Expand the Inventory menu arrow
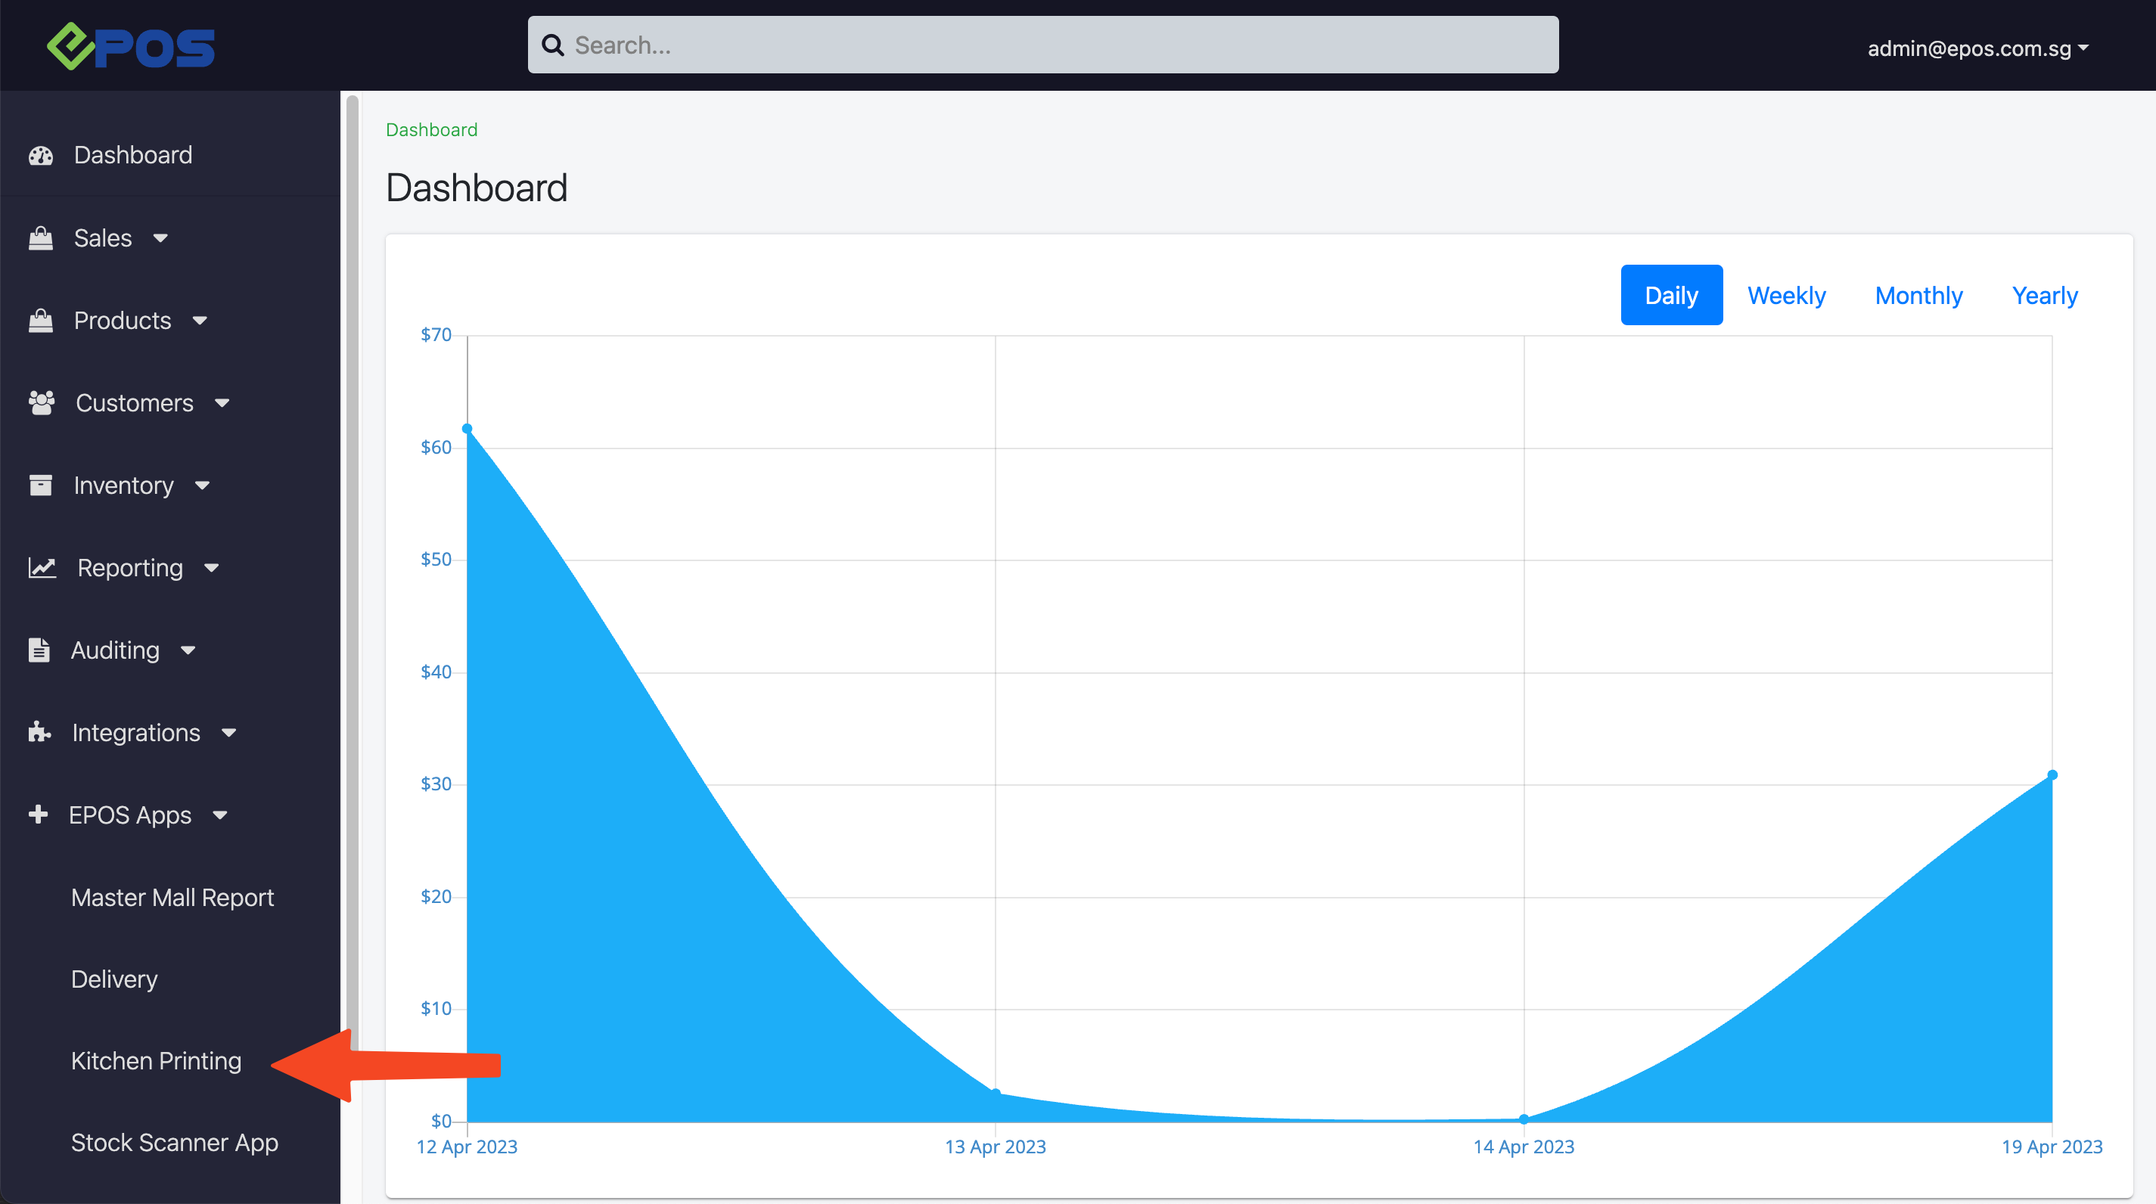The height and width of the screenshot is (1204, 2156). 203,486
